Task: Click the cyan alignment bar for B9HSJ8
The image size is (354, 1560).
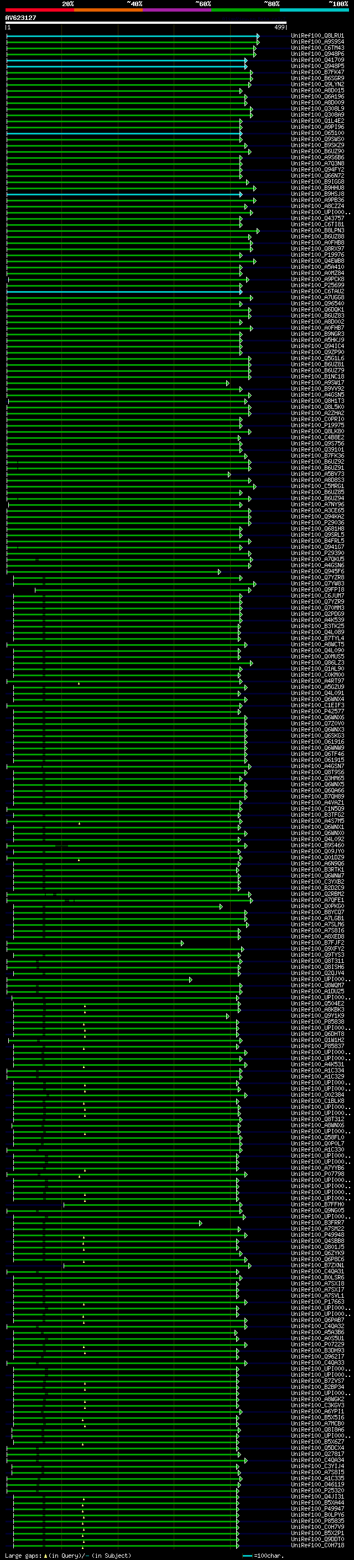Action: coord(124,194)
